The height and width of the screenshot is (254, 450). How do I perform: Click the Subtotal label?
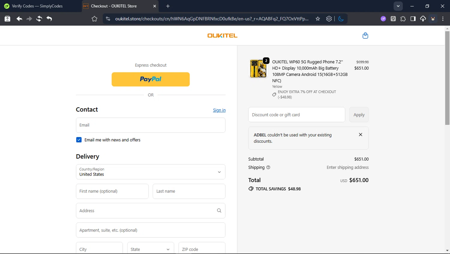tap(256, 159)
